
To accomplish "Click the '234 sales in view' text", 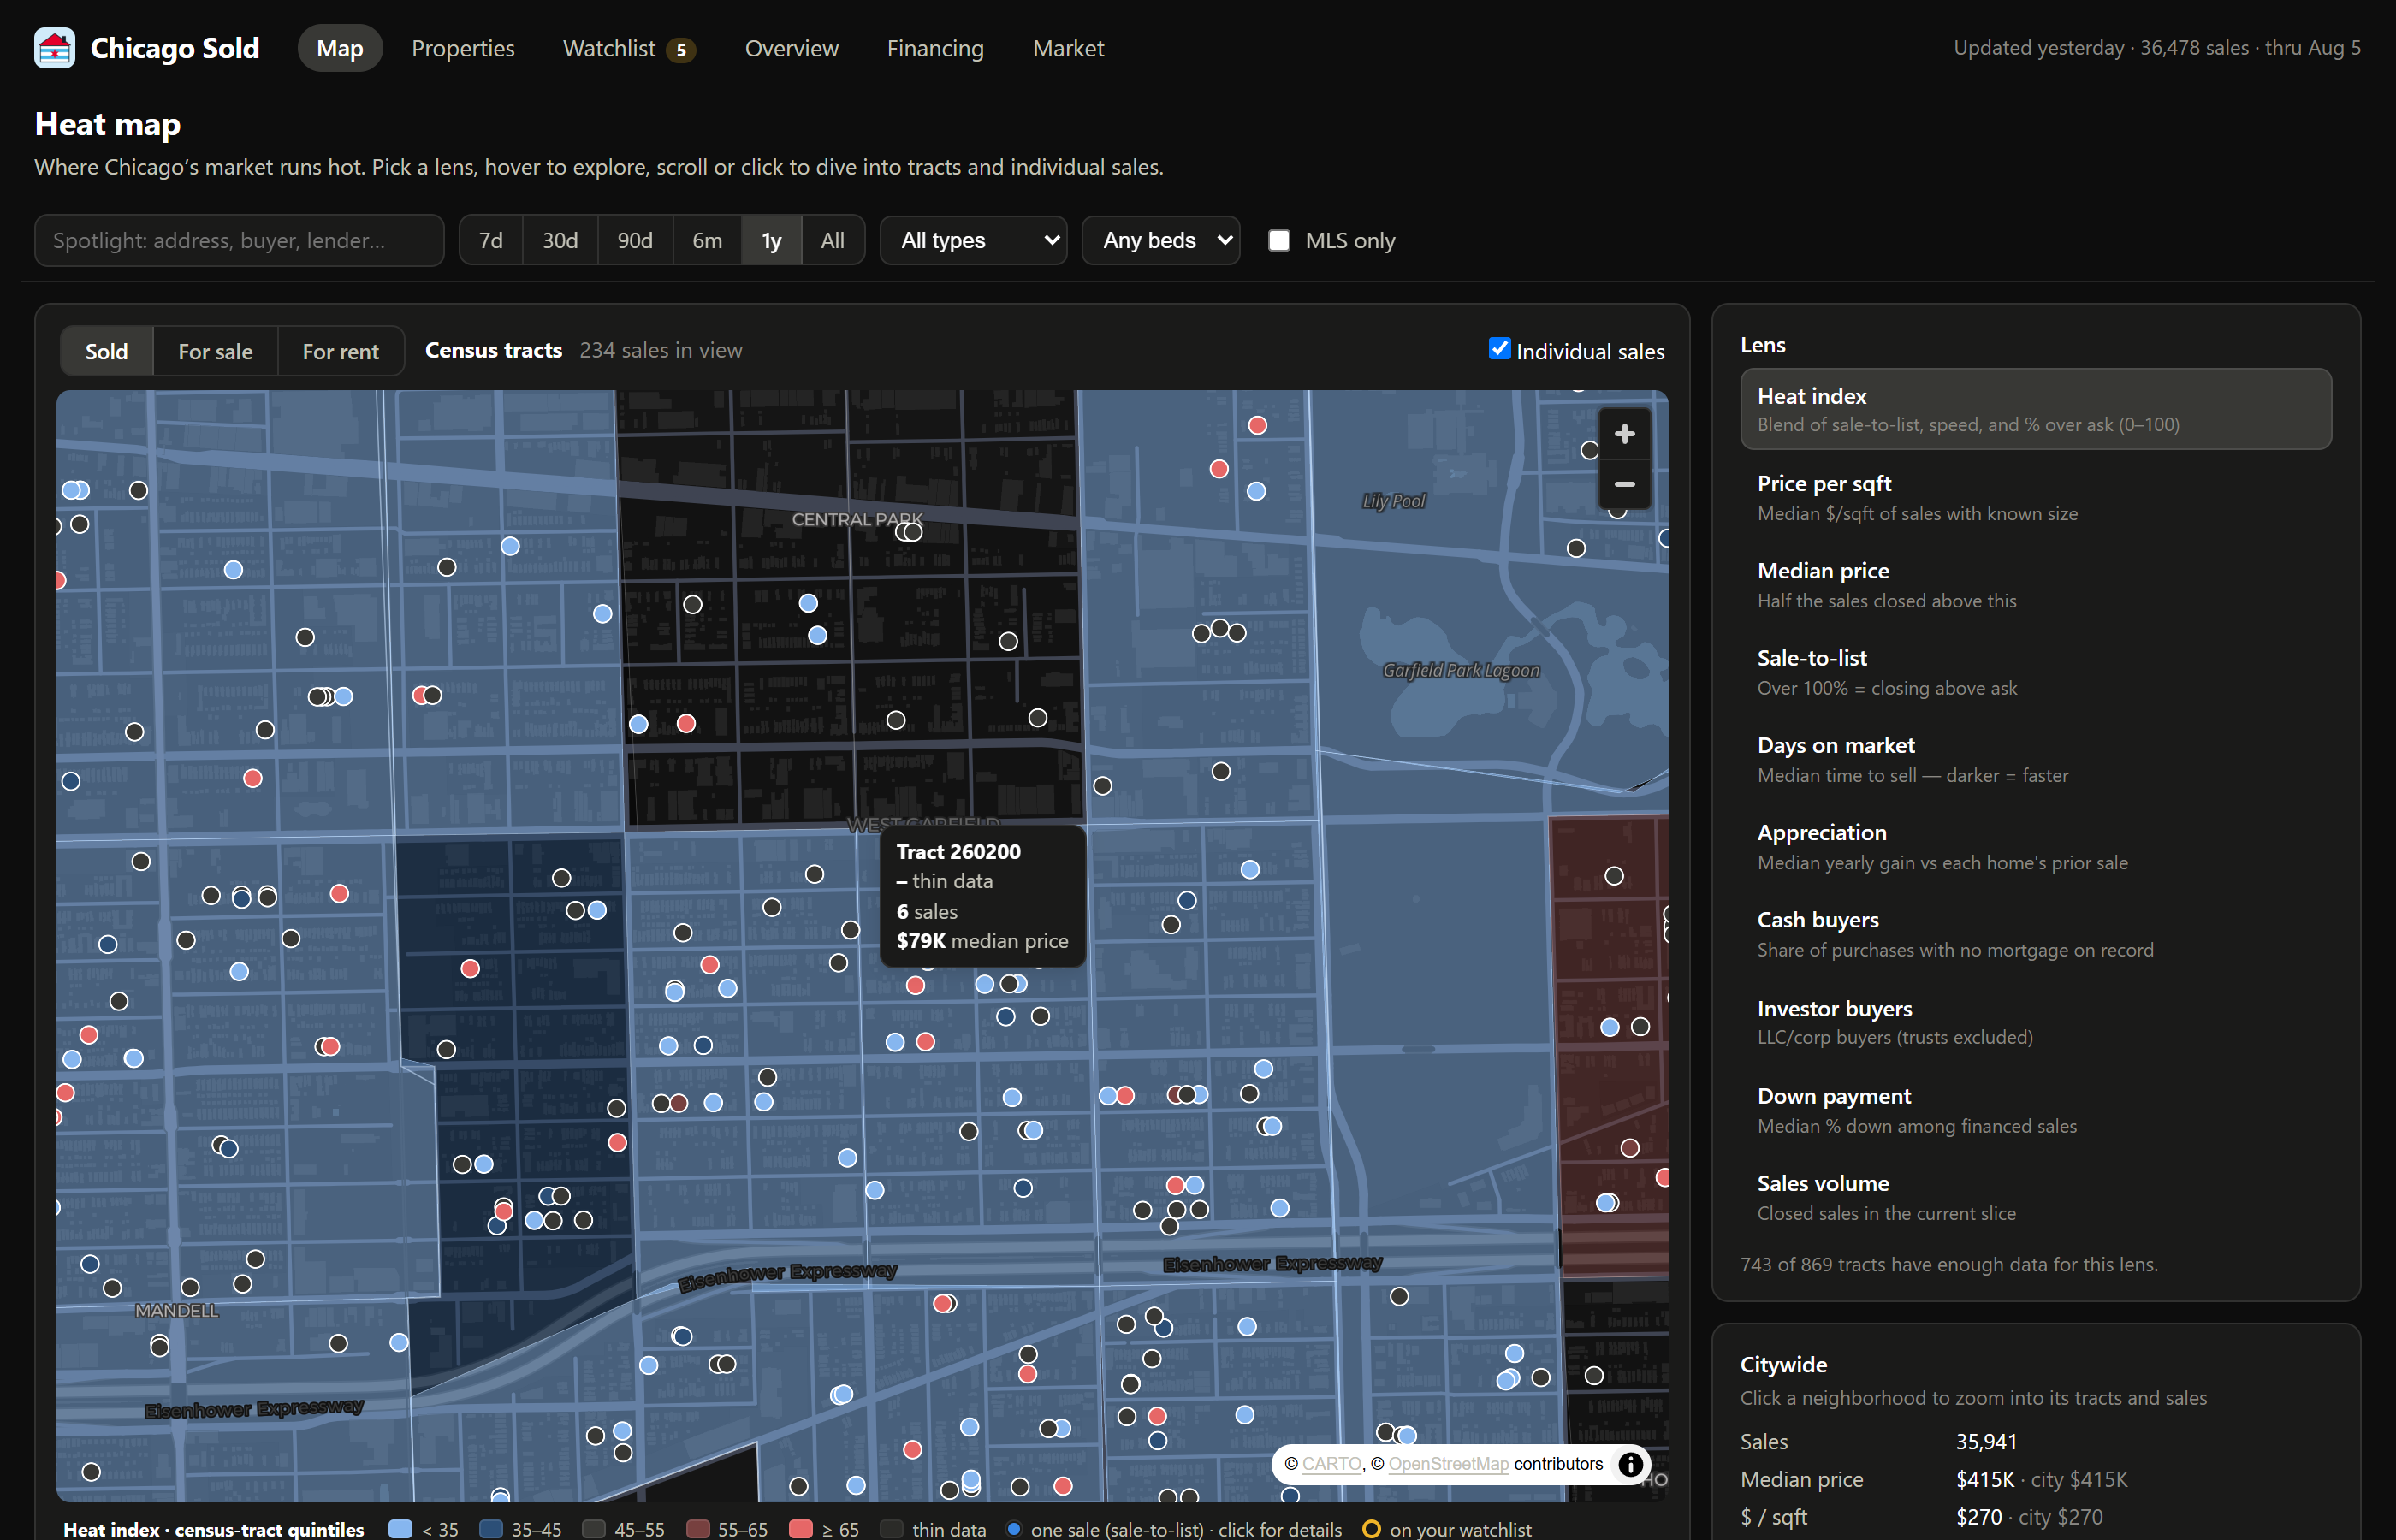I will point(661,350).
